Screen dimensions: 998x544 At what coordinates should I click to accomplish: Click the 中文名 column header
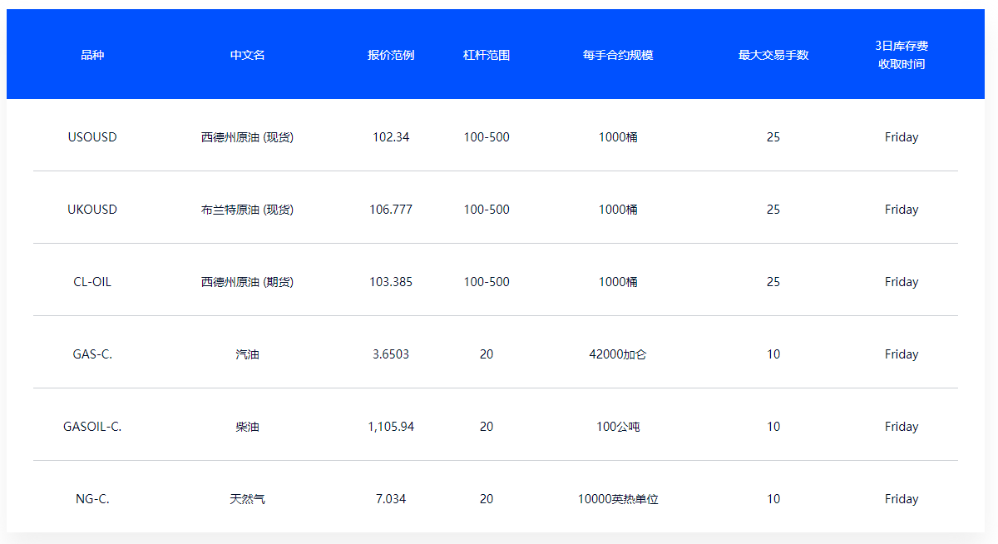point(248,55)
